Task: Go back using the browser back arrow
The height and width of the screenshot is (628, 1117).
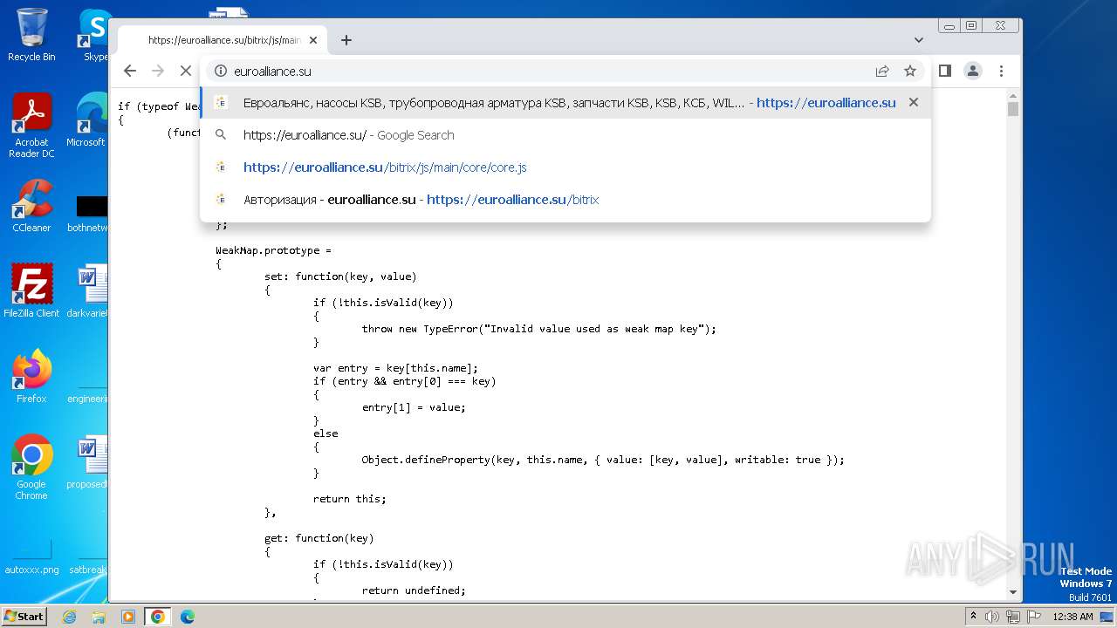Action: 130,71
